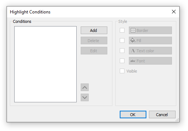Enable the Text color checkbox

(x=122, y=51)
